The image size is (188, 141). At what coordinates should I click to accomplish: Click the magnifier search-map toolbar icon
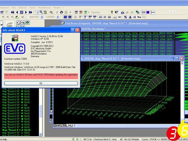pyautogui.click(x=41, y=12)
